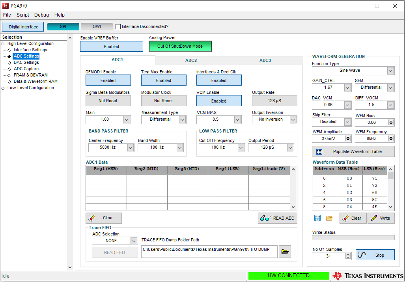
Task: Click the save waveform table disk icon
Action: click(x=317, y=218)
